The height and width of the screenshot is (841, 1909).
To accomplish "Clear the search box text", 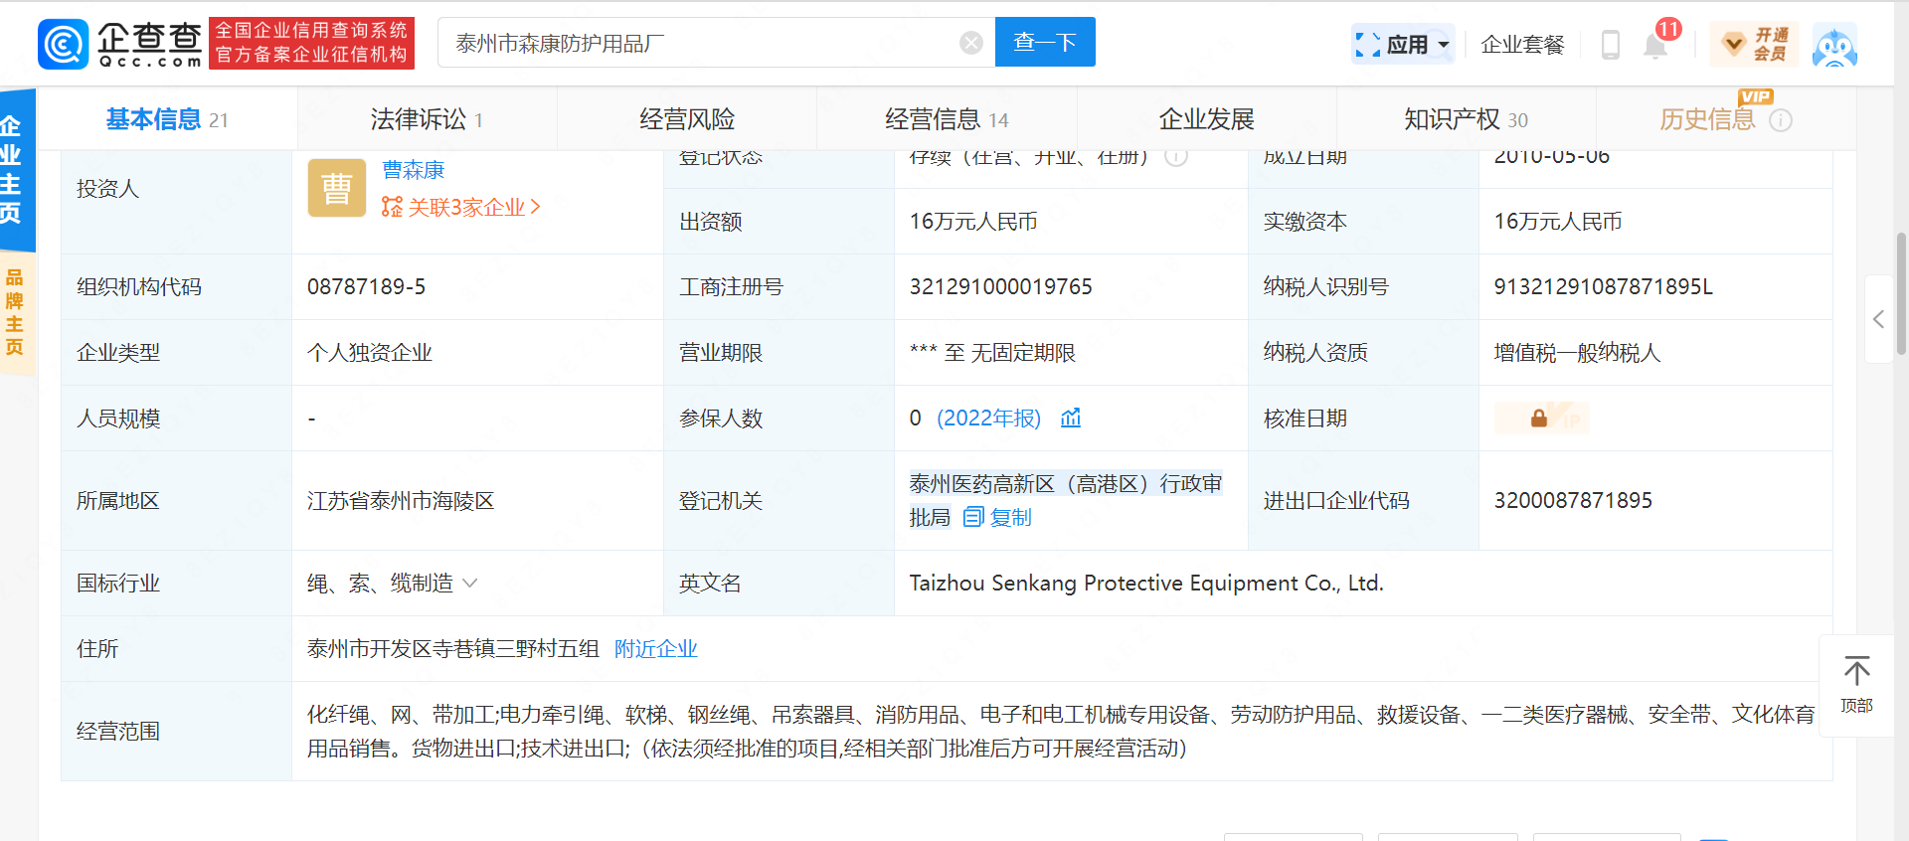I will (x=971, y=43).
